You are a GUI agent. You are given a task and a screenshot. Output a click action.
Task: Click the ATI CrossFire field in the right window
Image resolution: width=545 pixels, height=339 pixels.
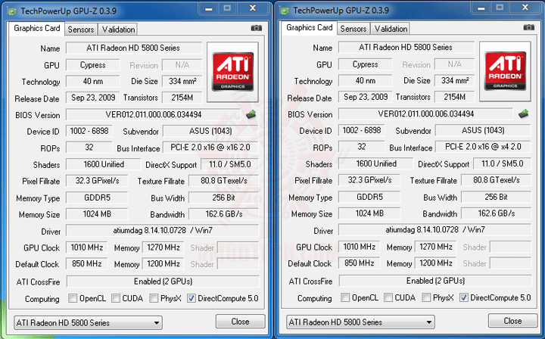pos(435,281)
